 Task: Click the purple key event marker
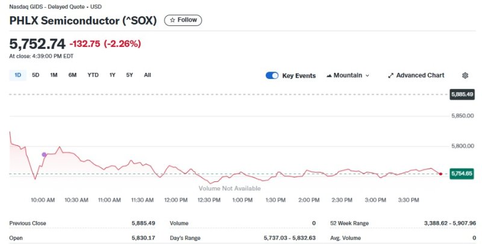(44, 155)
